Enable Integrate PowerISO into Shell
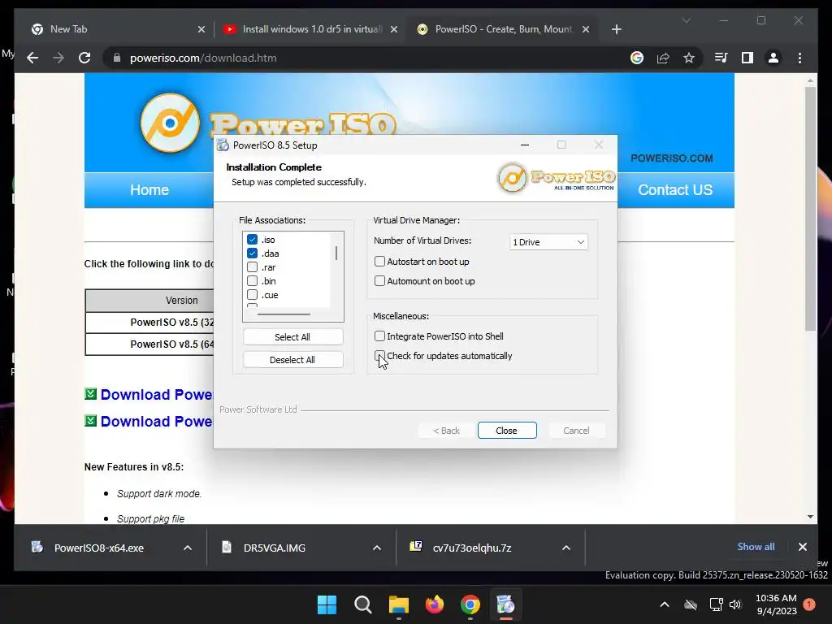The image size is (832, 624). click(379, 336)
